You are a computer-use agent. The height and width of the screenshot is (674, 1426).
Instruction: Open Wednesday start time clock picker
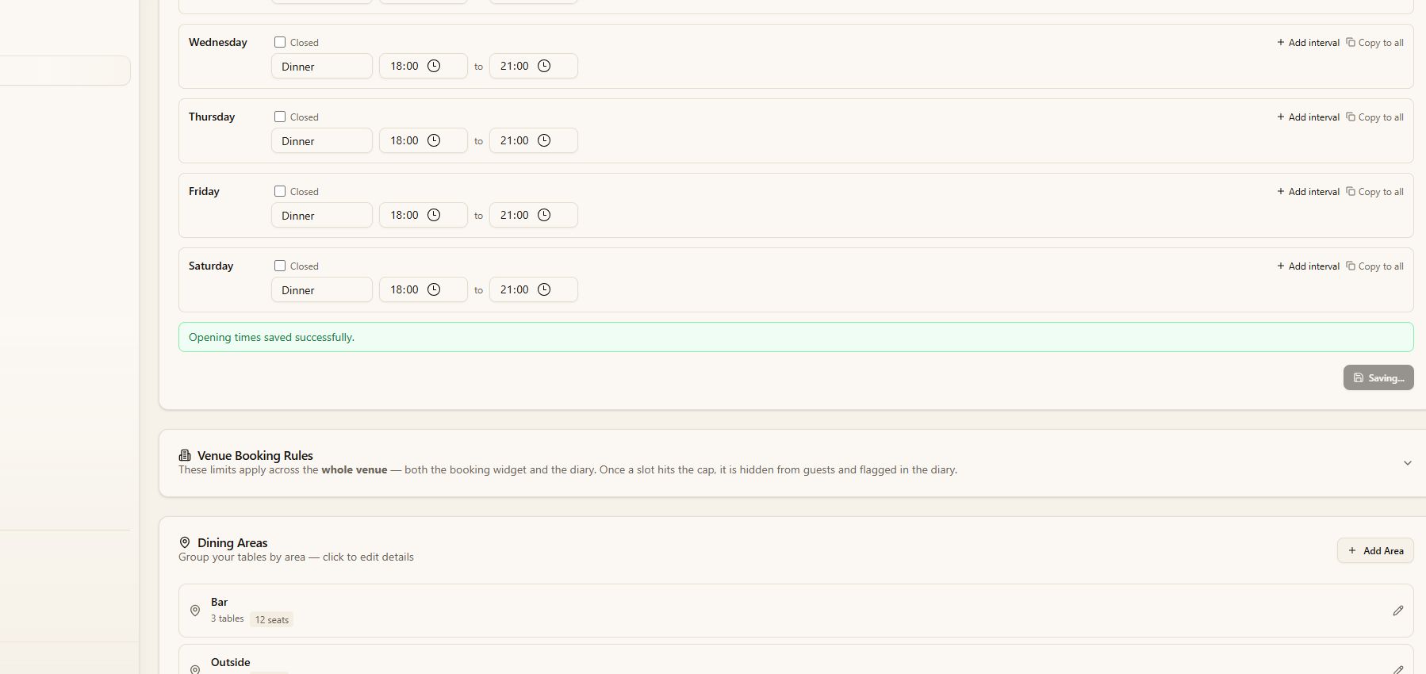click(434, 66)
